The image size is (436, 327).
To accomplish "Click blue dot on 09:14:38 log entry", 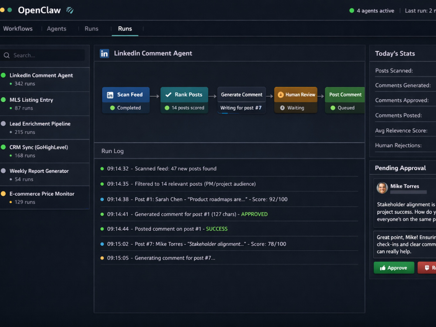I will point(102,199).
